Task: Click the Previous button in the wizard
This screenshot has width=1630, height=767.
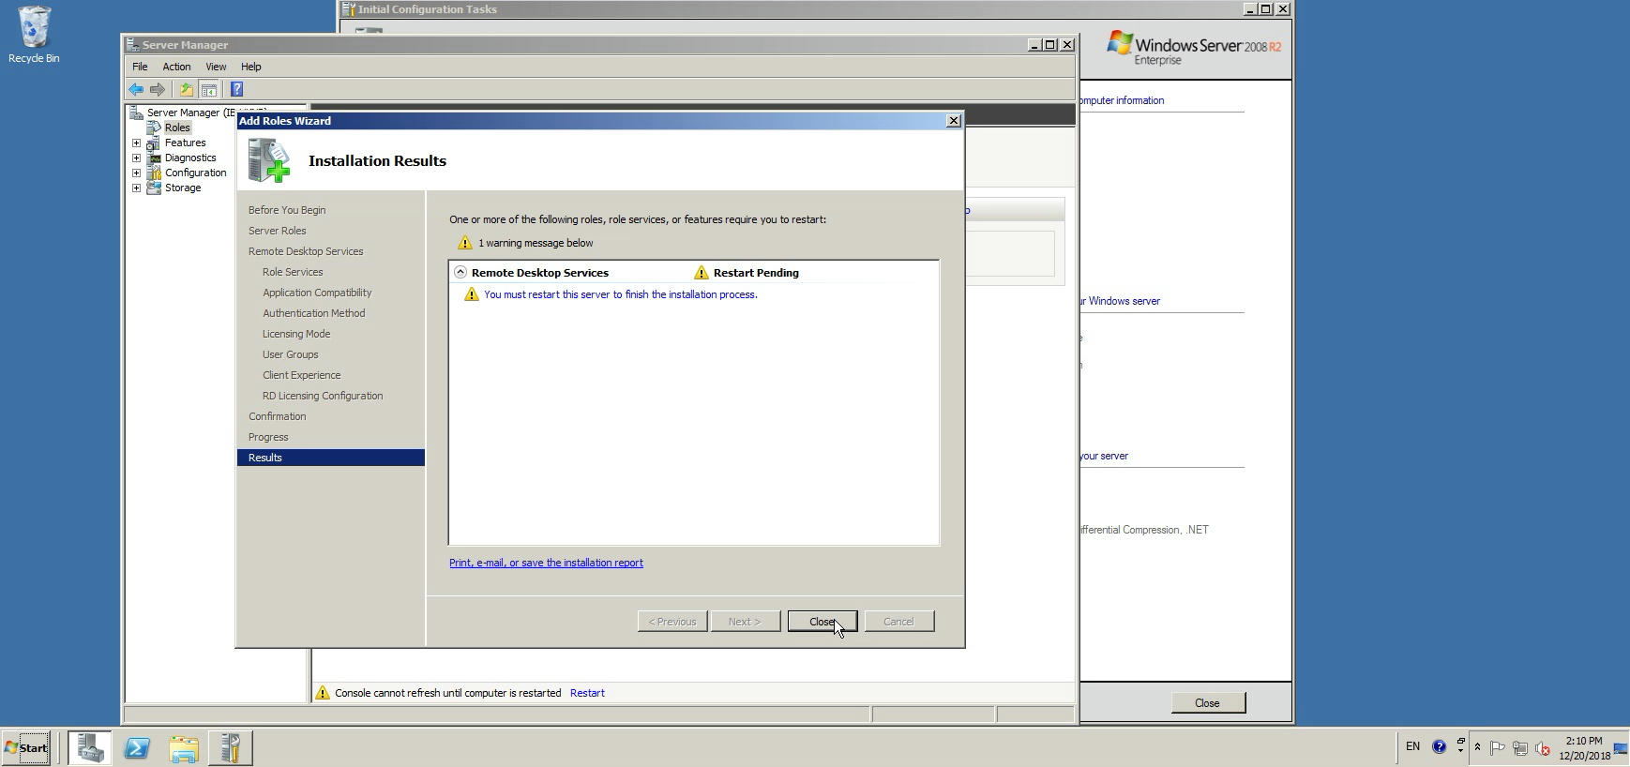Action: (672, 622)
